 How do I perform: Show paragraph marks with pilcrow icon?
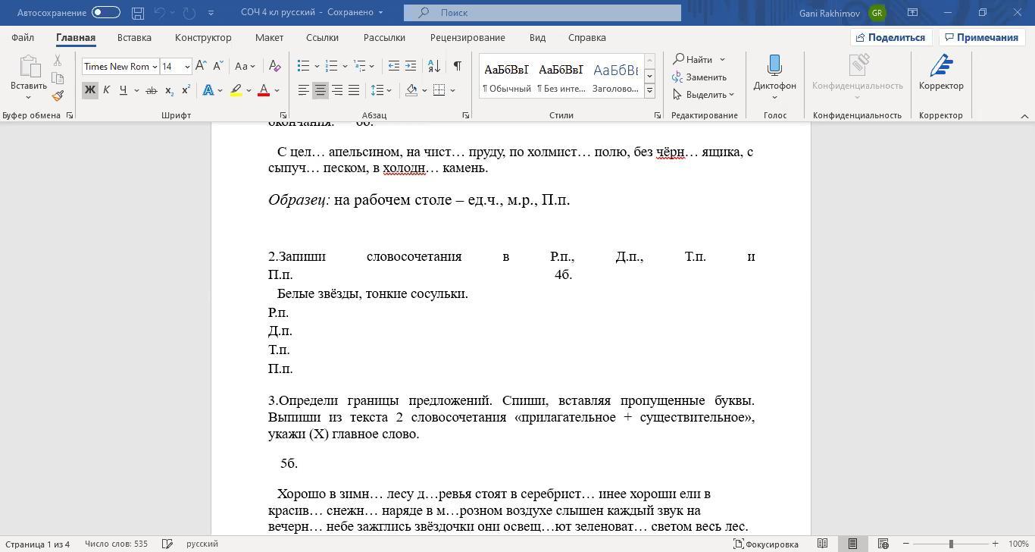tap(457, 66)
